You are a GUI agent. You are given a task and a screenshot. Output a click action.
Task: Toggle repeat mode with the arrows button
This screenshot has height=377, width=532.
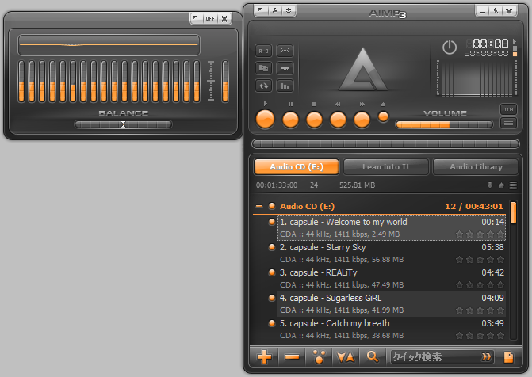point(264,86)
